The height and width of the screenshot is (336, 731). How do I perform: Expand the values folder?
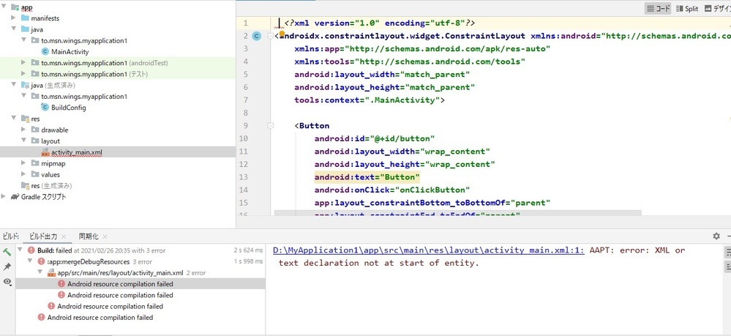pyautogui.click(x=23, y=174)
